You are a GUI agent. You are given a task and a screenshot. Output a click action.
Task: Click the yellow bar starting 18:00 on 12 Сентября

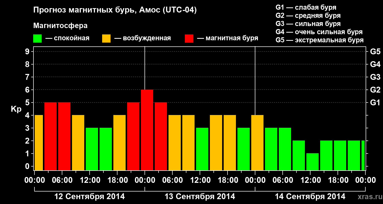[119, 143]
